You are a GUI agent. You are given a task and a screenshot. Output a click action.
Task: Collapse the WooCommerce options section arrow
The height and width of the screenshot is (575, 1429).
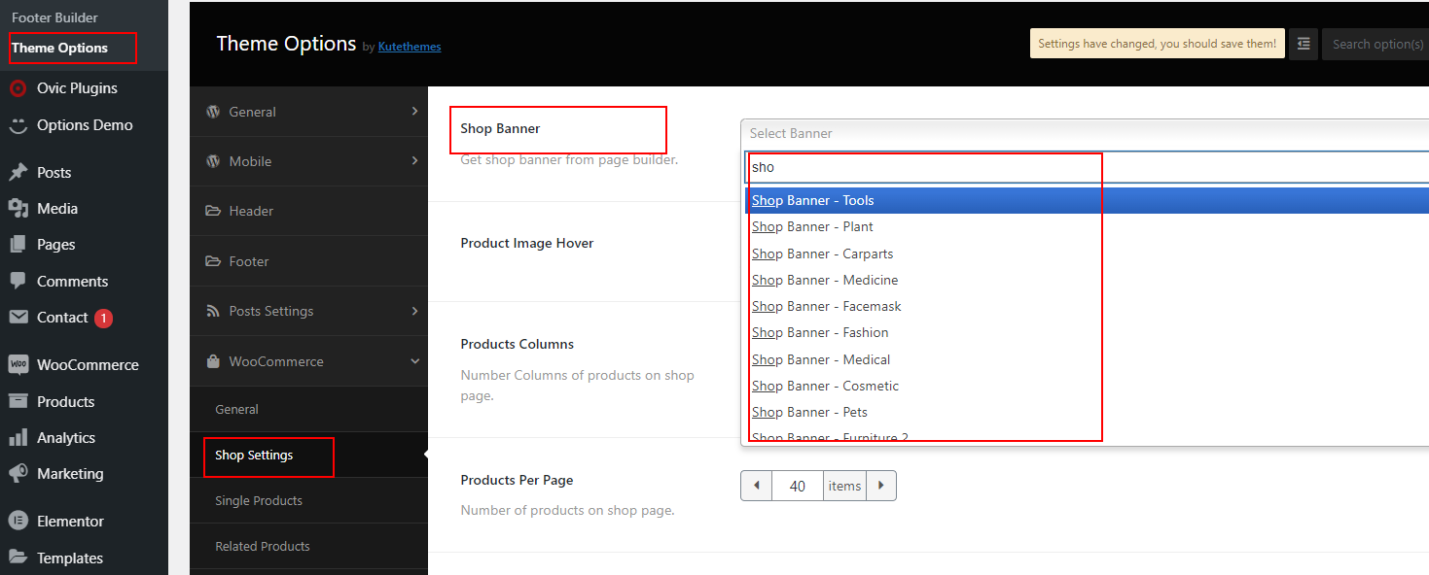[x=415, y=361]
